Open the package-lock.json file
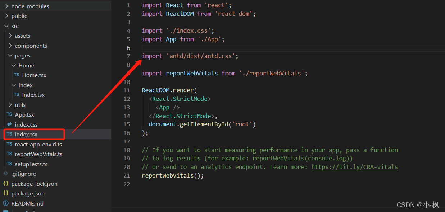This screenshot has width=445, height=212. pyautogui.click(x=34, y=184)
